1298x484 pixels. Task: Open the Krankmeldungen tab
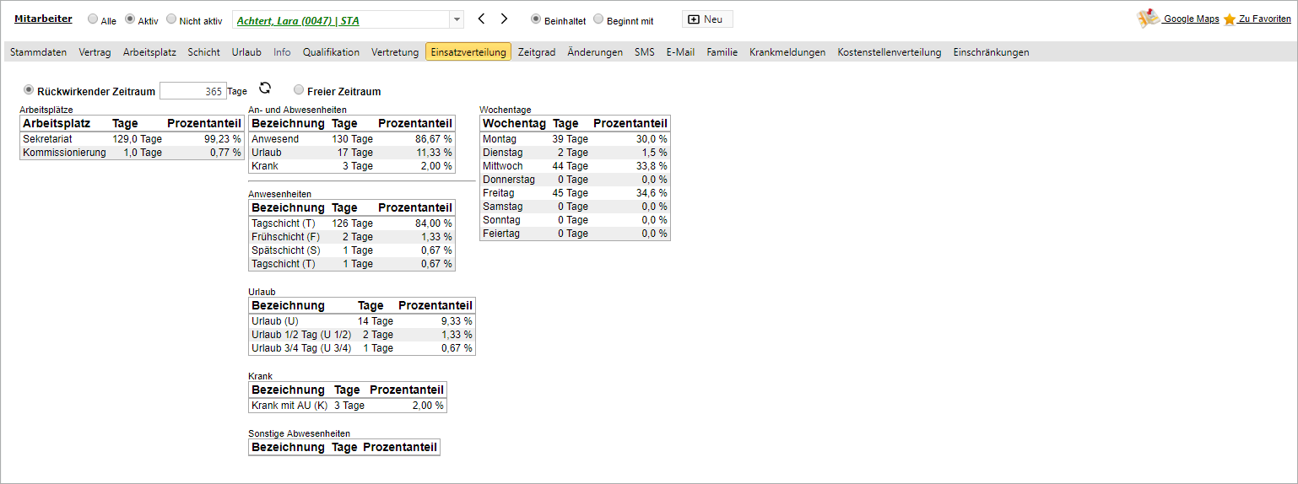pyautogui.click(x=787, y=52)
